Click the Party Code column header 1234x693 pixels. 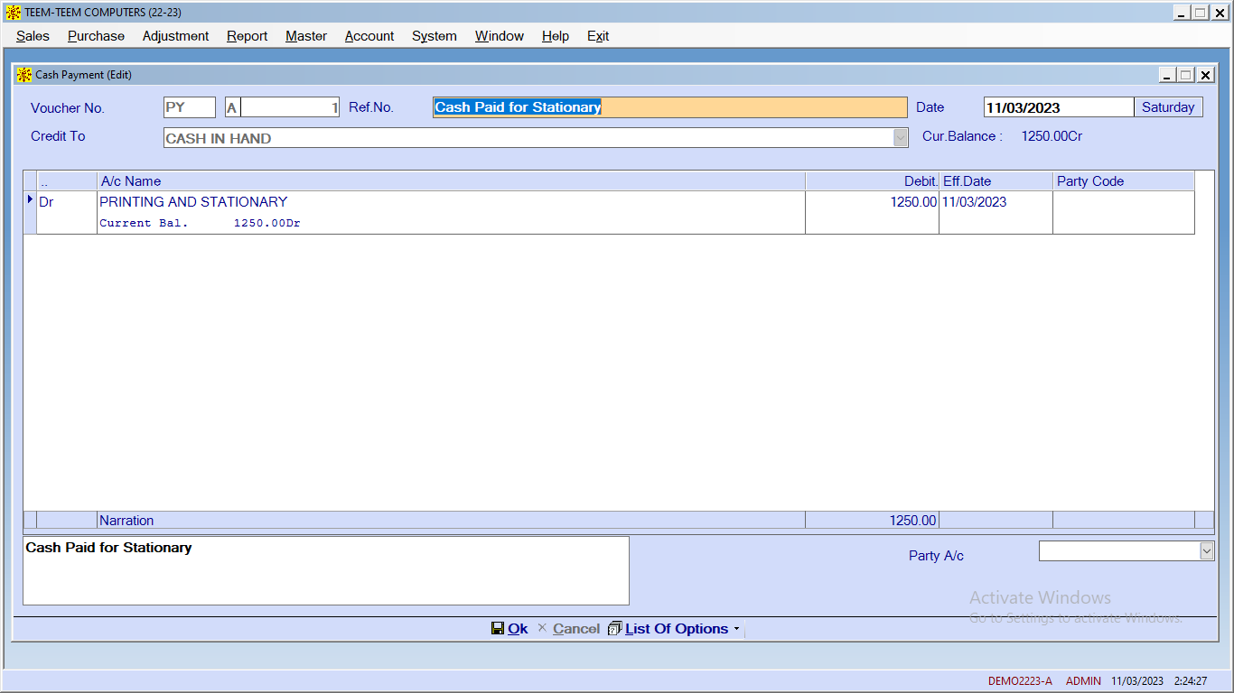[1123, 181]
